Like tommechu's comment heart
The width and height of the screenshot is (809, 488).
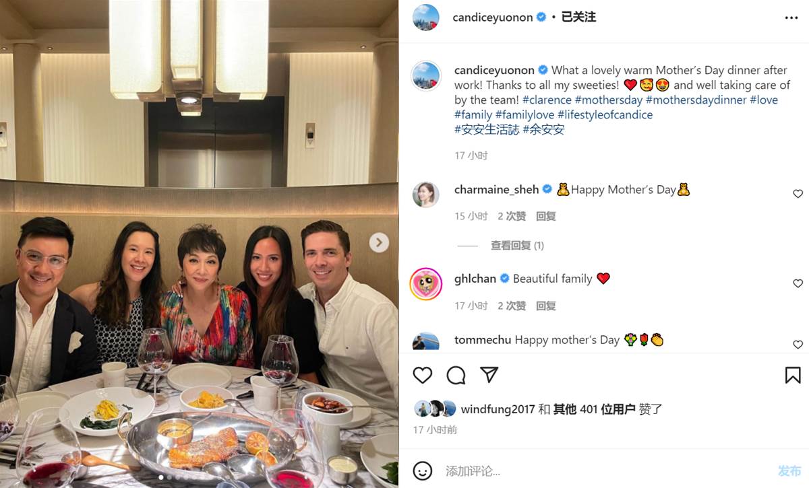coord(798,344)
